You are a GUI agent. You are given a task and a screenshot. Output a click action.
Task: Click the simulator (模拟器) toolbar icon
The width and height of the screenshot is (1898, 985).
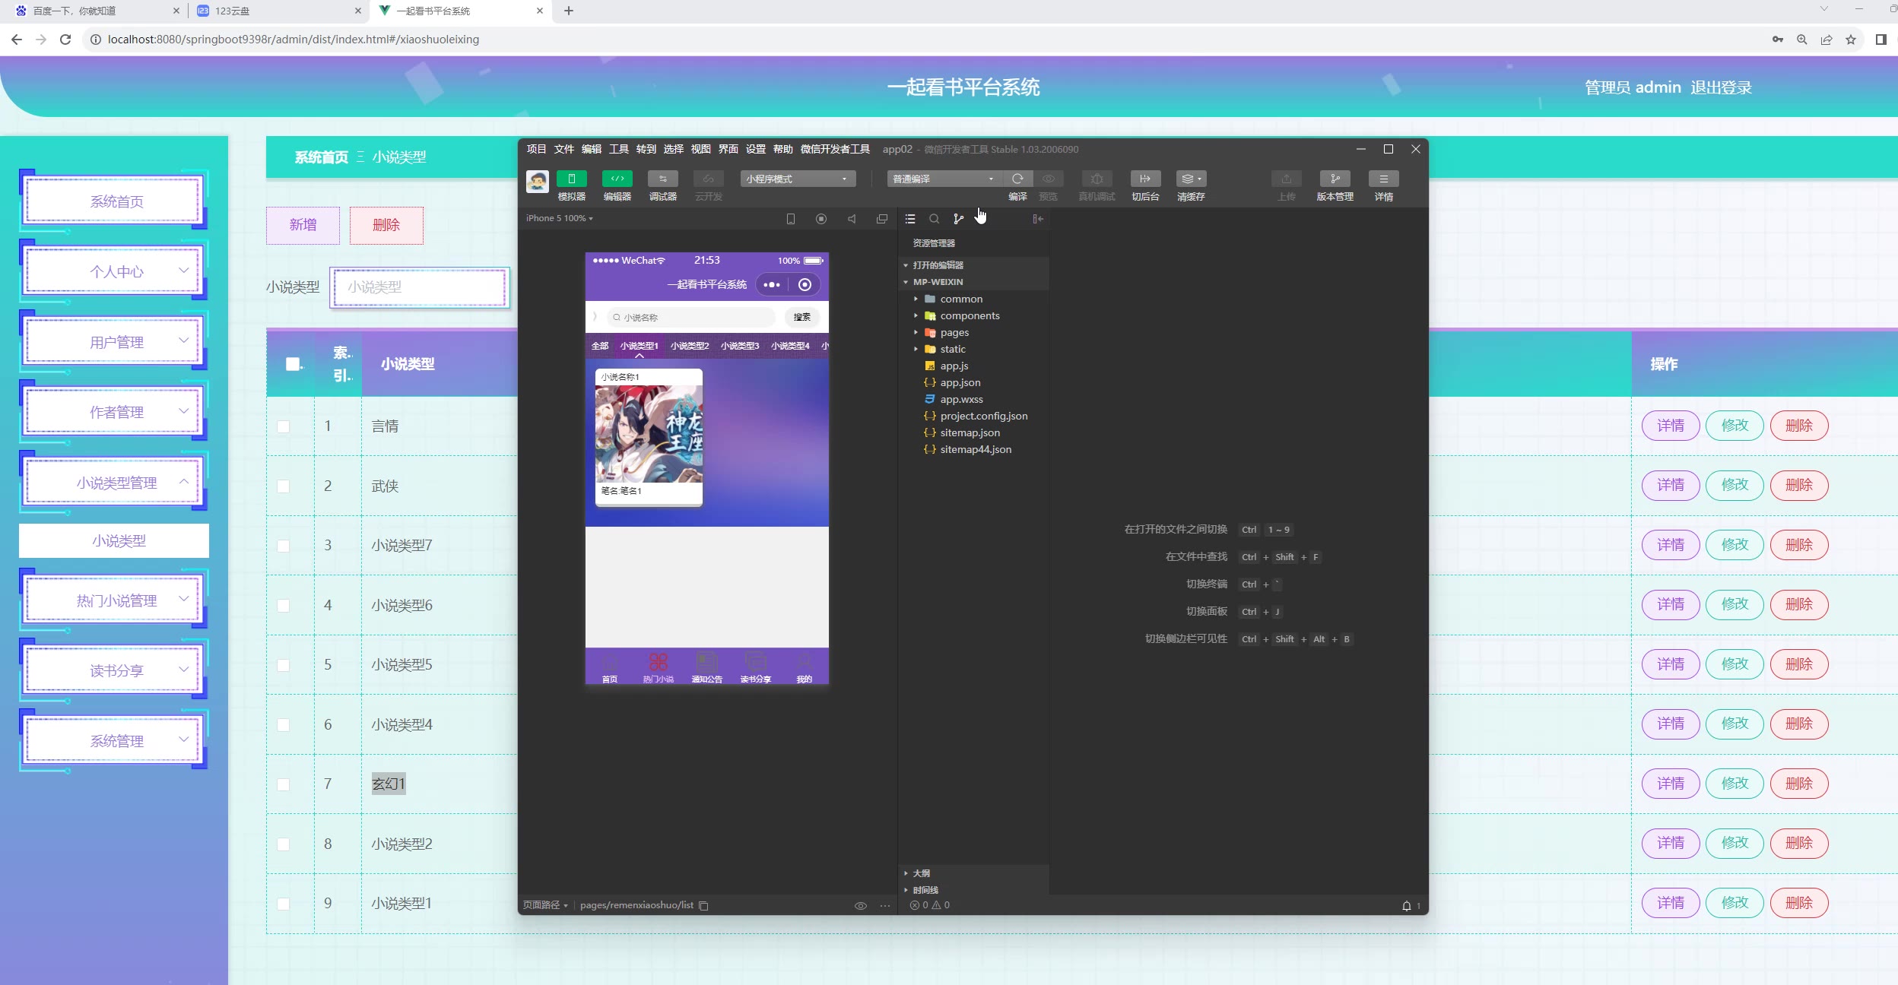(571, 179)
